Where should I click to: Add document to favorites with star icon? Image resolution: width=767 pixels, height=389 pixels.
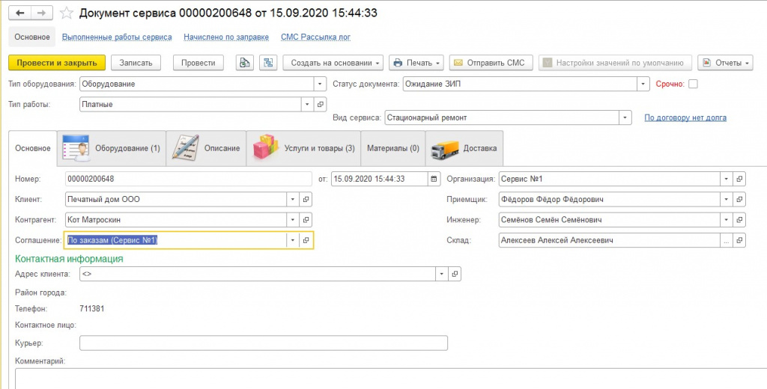tap(66, 13)
